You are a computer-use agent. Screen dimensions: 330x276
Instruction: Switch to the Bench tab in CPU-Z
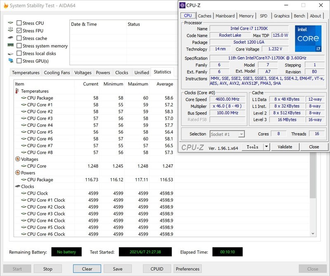(x=299, y=16)
